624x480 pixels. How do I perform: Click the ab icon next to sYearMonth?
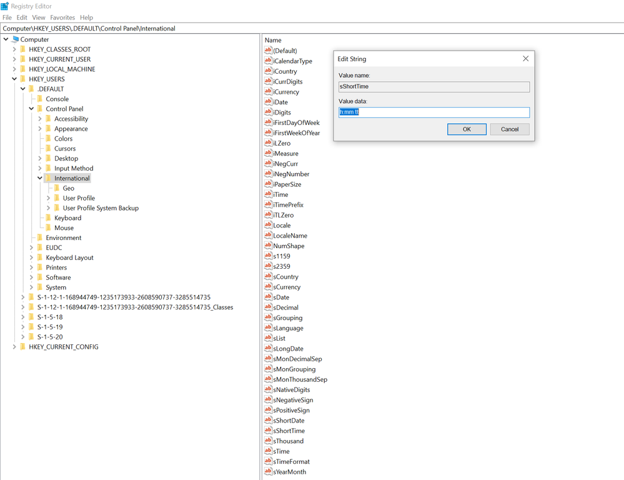[x=269, y=471]
